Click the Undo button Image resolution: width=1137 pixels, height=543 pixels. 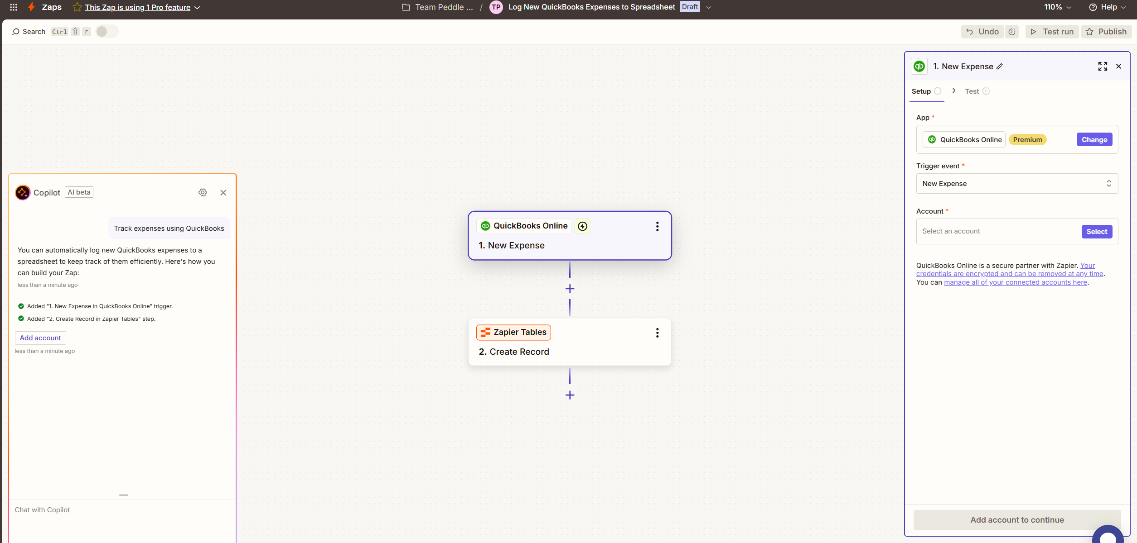[x=982, y=32]
